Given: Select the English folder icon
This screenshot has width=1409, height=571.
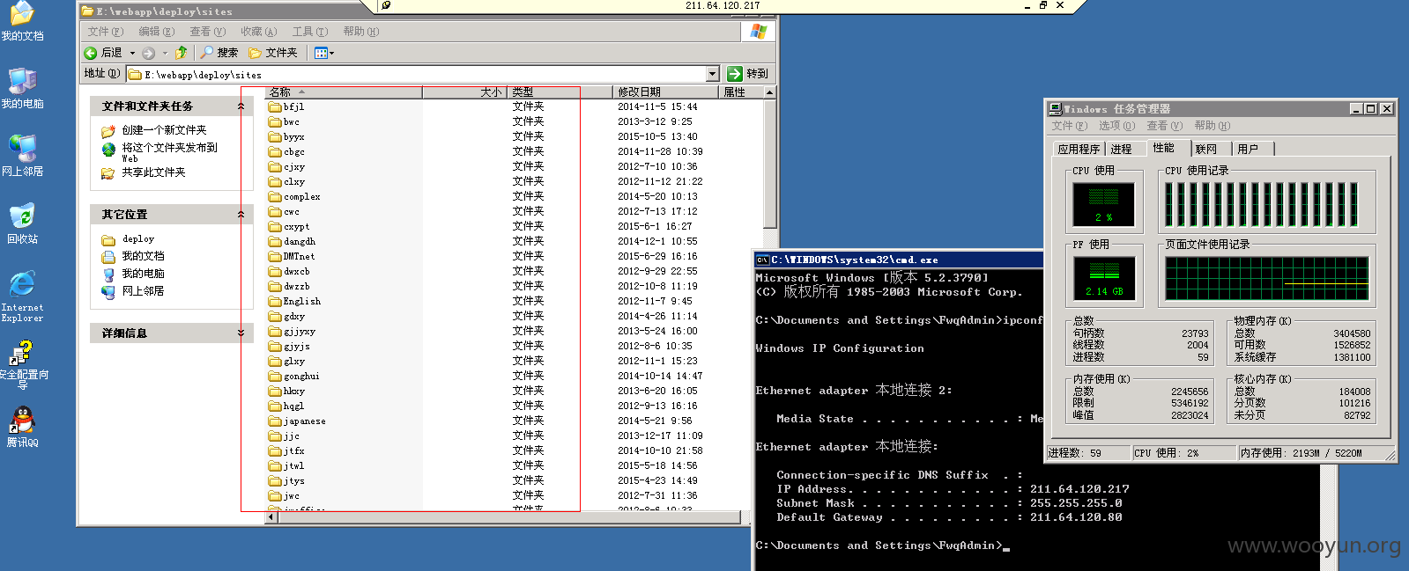Looking at the screenshot, I should tap(275, 301).
